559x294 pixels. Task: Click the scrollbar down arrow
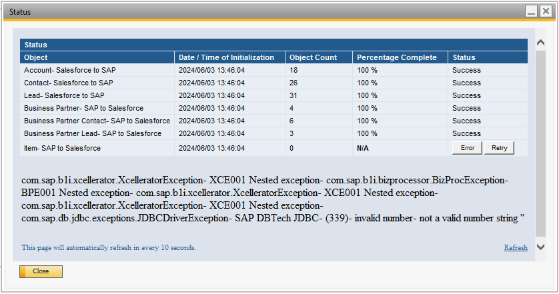541,247
